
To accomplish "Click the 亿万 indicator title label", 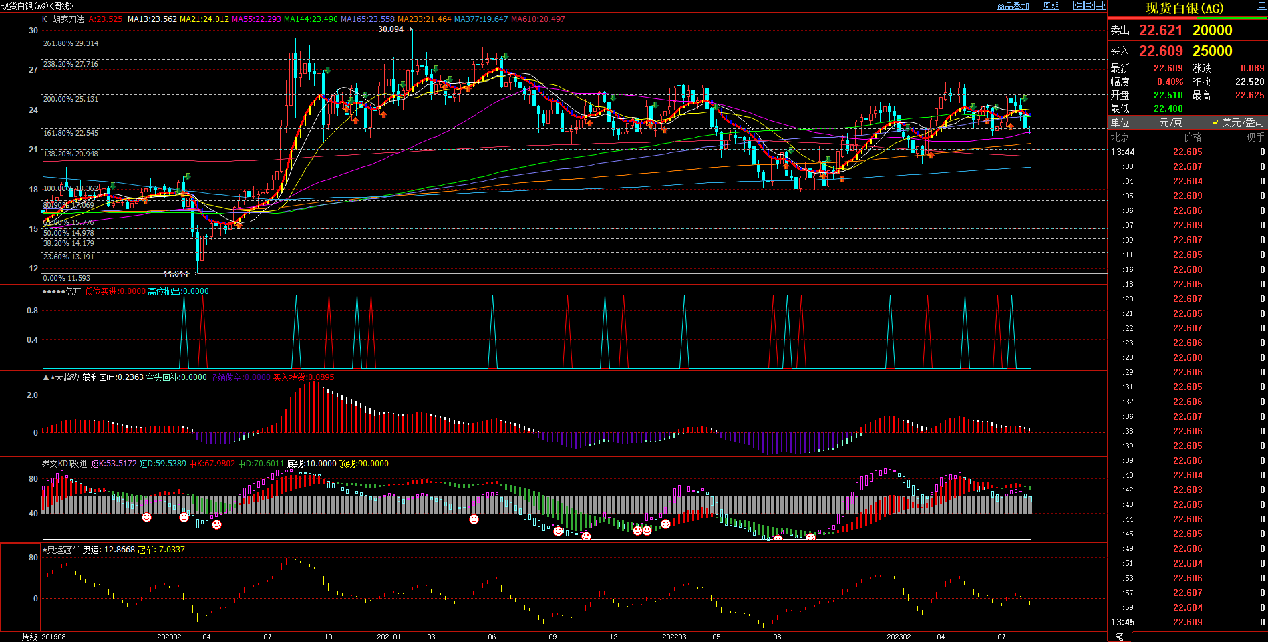I will [x=73, y=291].
